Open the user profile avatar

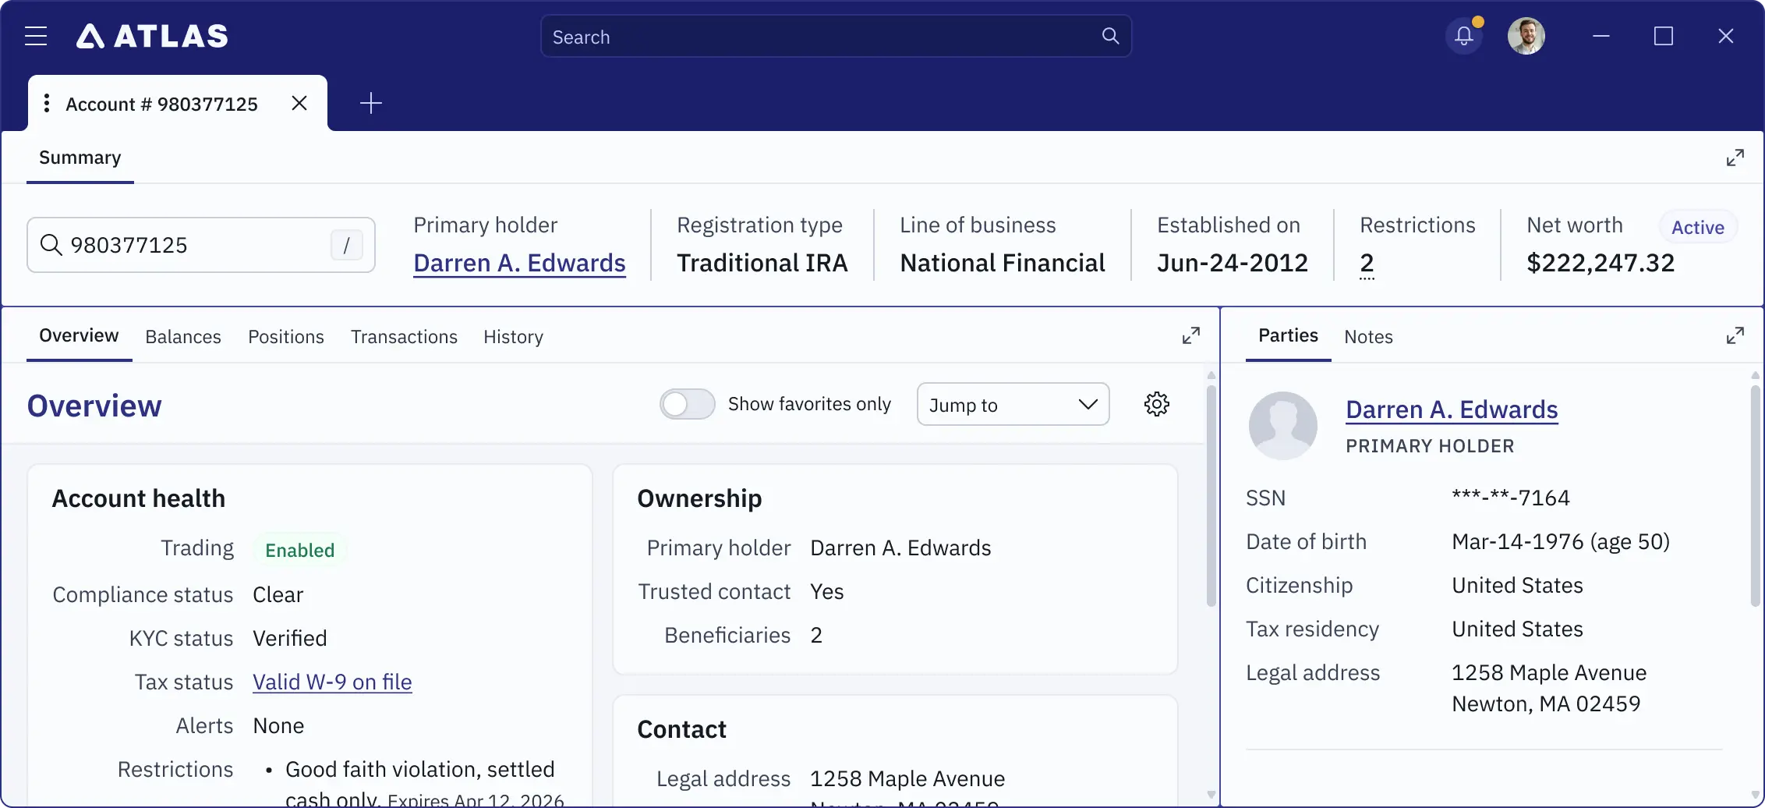click(x=1526, y=36)
